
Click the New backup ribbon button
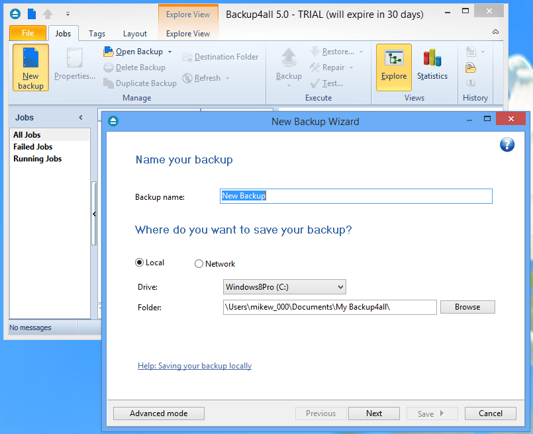(x=30, y=67)
